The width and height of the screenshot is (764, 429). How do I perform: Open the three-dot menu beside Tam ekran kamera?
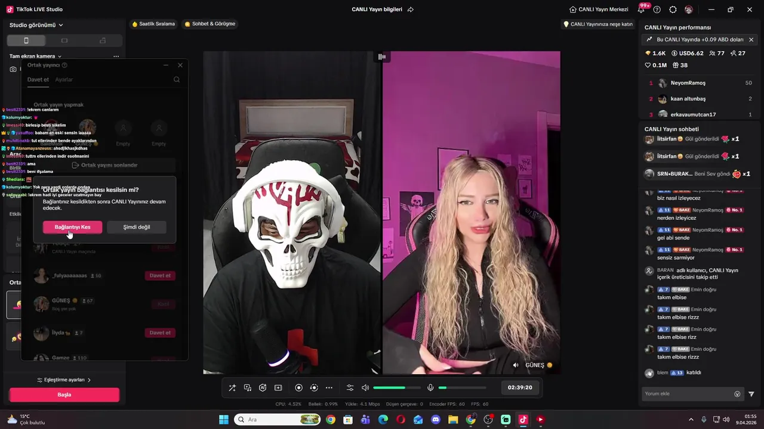coord(116,56)
